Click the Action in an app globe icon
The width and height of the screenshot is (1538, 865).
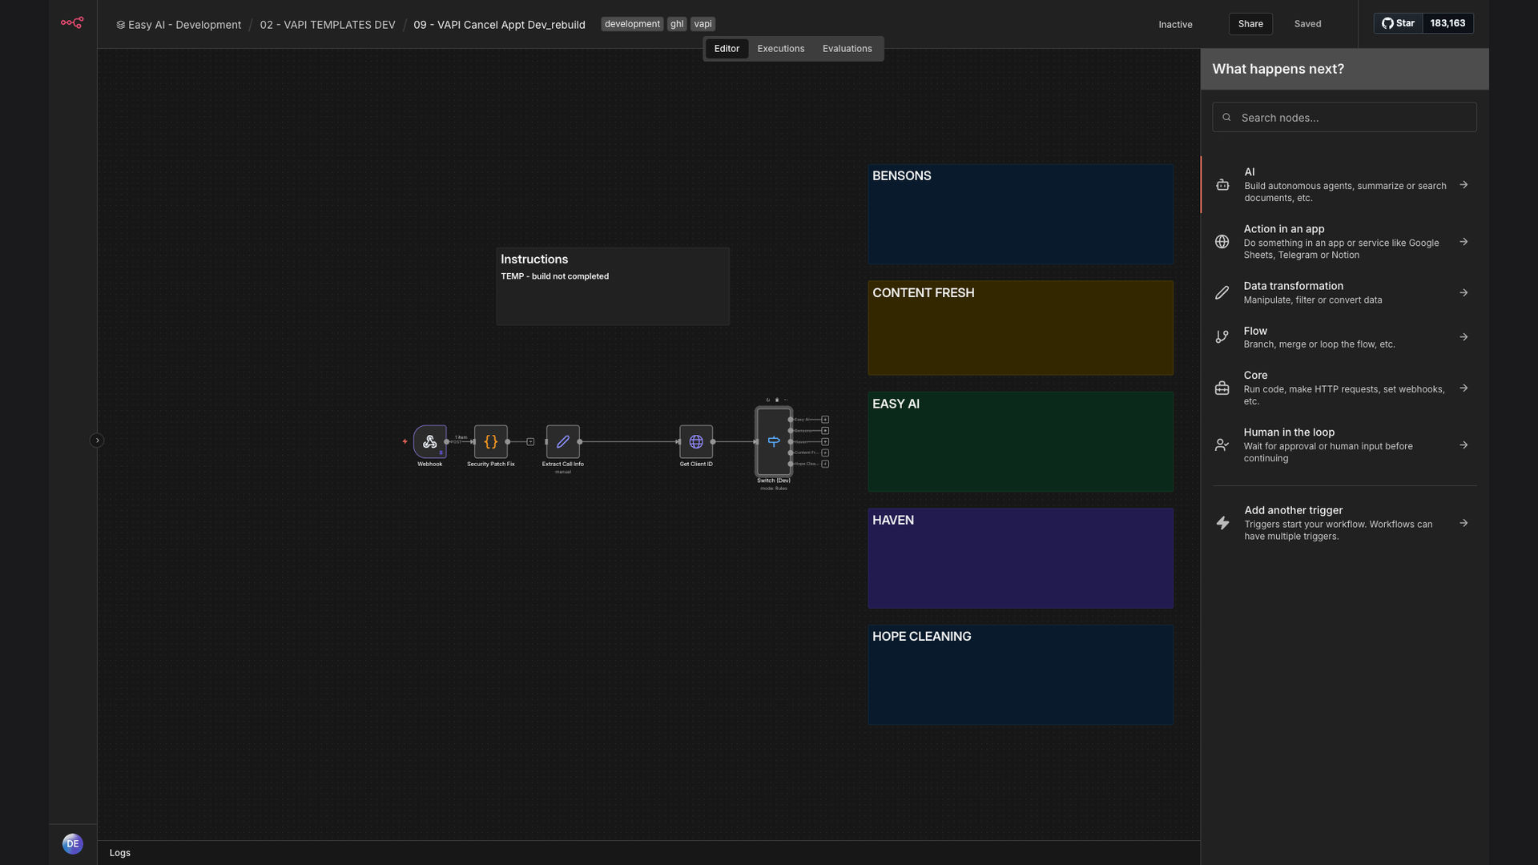click(x=1222, y=242)
